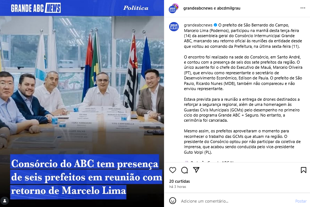View the 20 curtidas likes list
Viewport: 310px width, 207px height.
[x=179, y=181]
